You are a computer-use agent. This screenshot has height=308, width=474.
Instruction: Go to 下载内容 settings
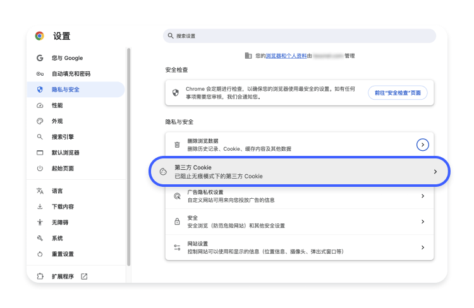click(76, 206)
